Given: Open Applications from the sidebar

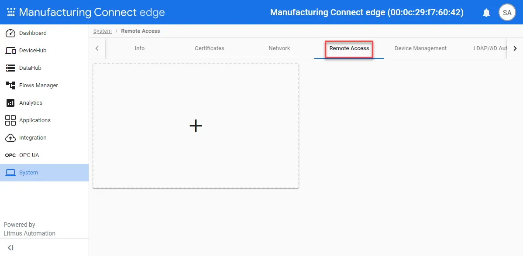Looking at the screenshot, I should point(45,120).
